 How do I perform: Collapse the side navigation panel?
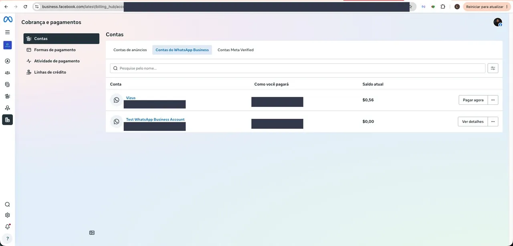pos(92,233)
